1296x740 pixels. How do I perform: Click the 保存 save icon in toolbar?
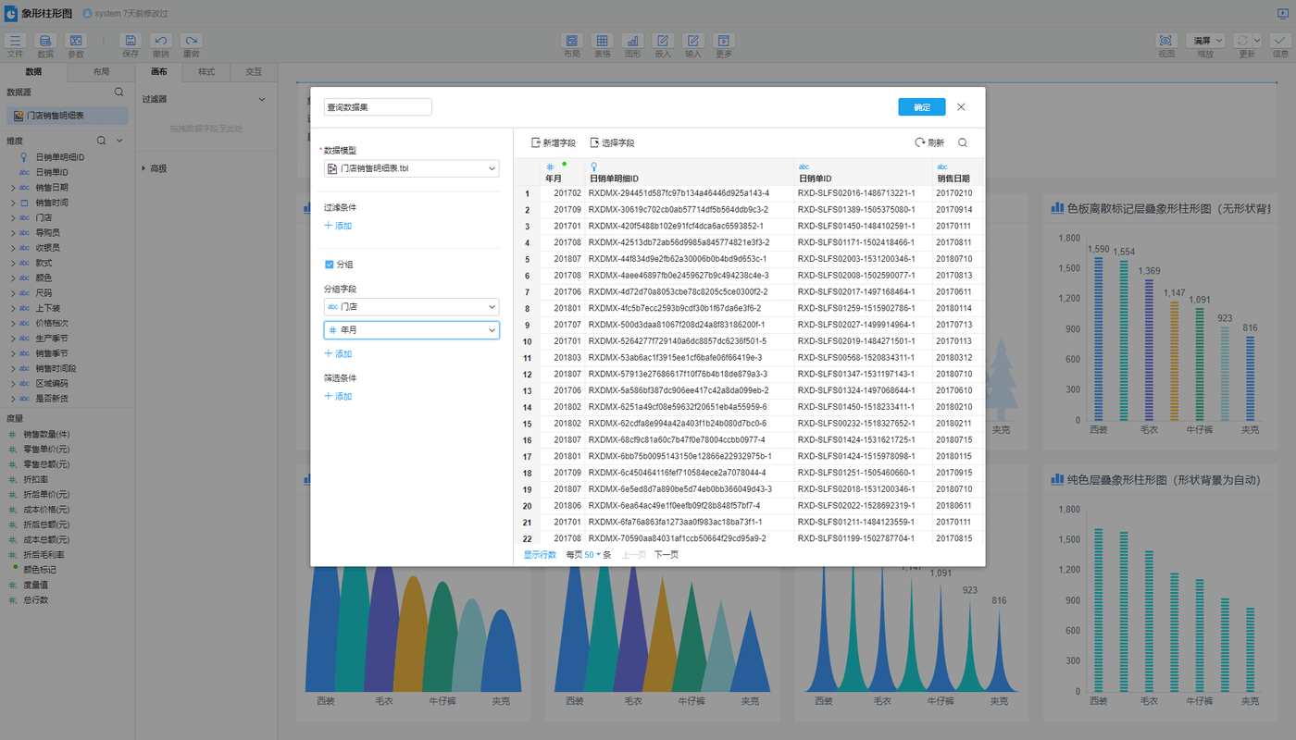(131, 41)
